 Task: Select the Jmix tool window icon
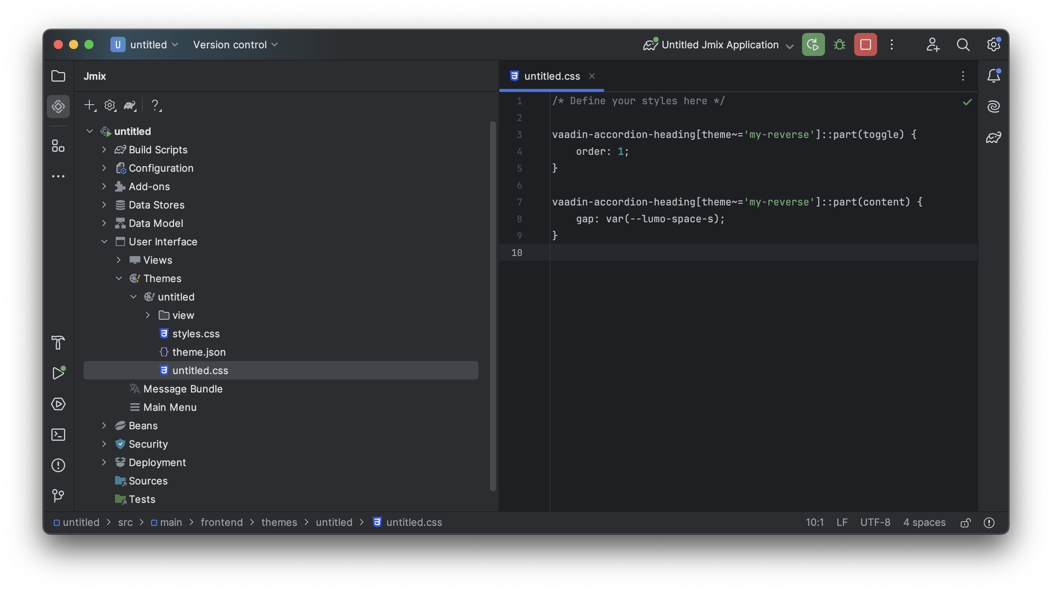[x=58, y=107]
